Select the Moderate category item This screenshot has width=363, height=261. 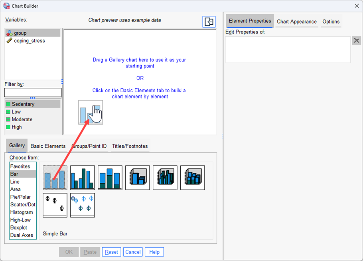click(x=22, y=119)
